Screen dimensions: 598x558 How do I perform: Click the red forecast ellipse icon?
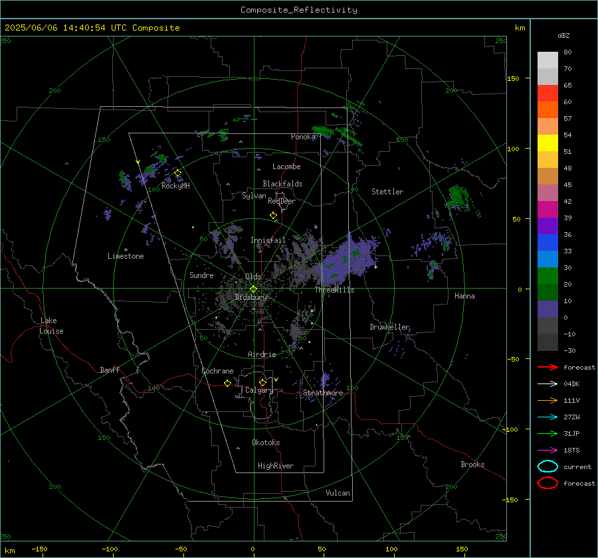coord(548,483)
